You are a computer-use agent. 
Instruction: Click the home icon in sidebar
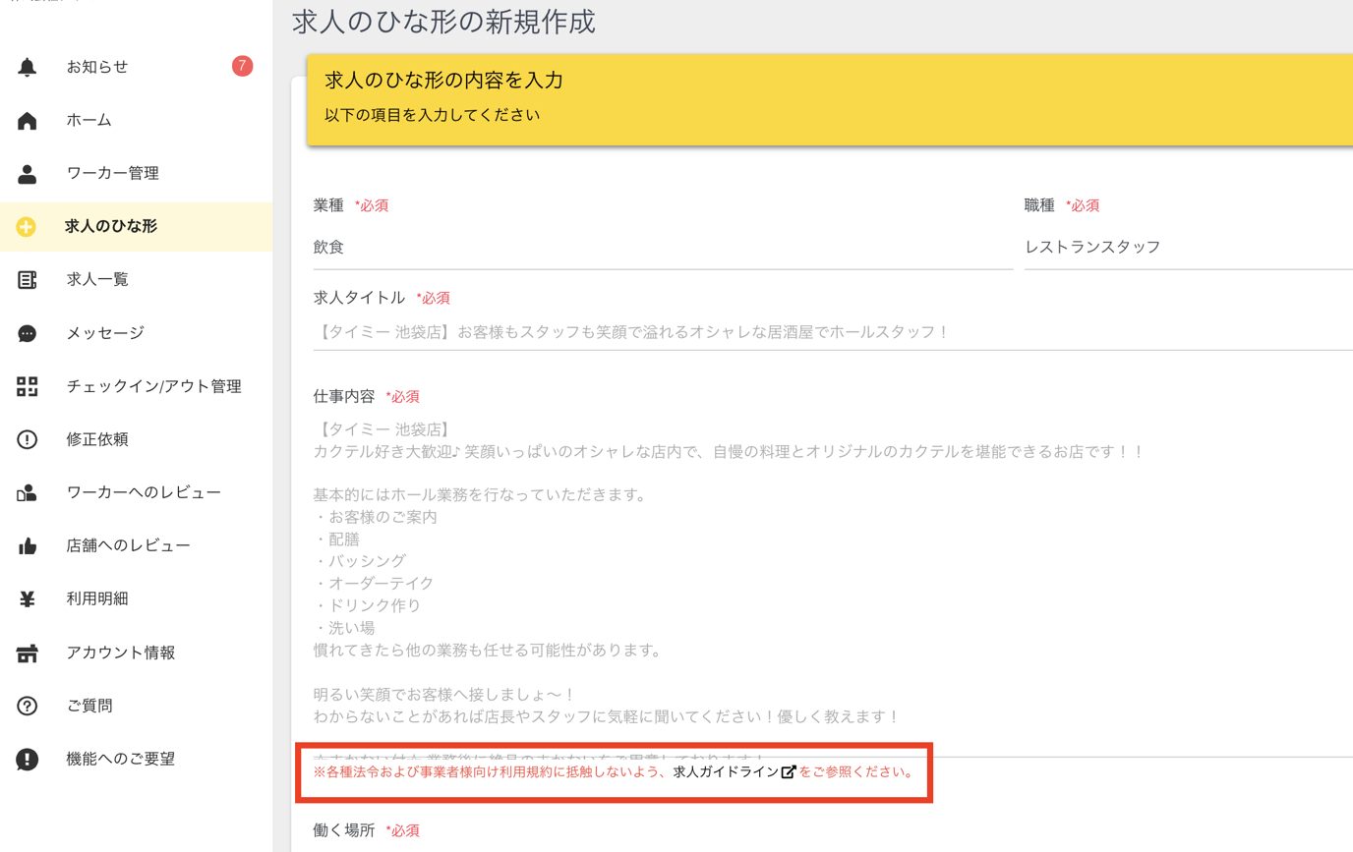[28, 120]
